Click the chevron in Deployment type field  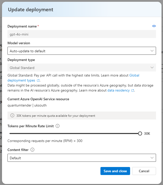coord(152,67)
